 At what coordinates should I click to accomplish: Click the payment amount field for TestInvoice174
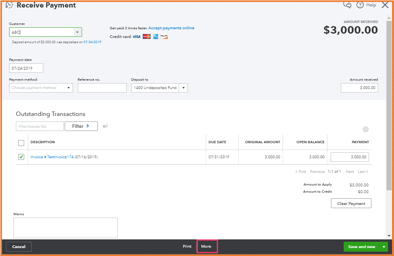(x=350, y=157)
